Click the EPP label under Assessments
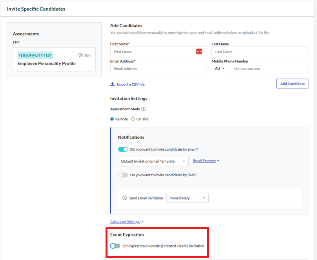Viewport: 317px width, 260px height. point(16,42)
